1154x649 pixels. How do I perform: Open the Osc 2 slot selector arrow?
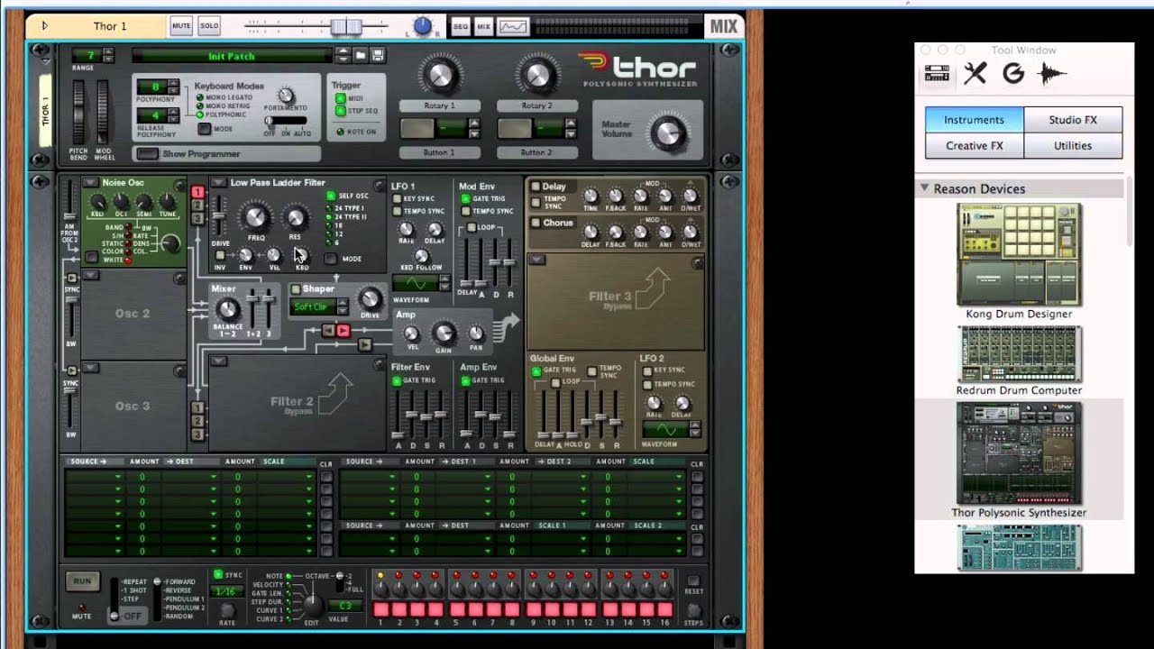90,276
